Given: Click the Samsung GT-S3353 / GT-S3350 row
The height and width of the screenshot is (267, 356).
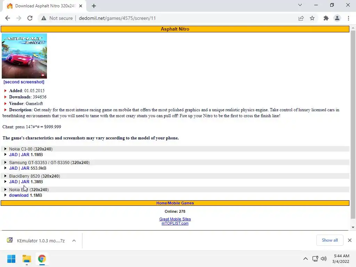Looking at the screenshot, I should pyautogui.click(x=175, y=163).
